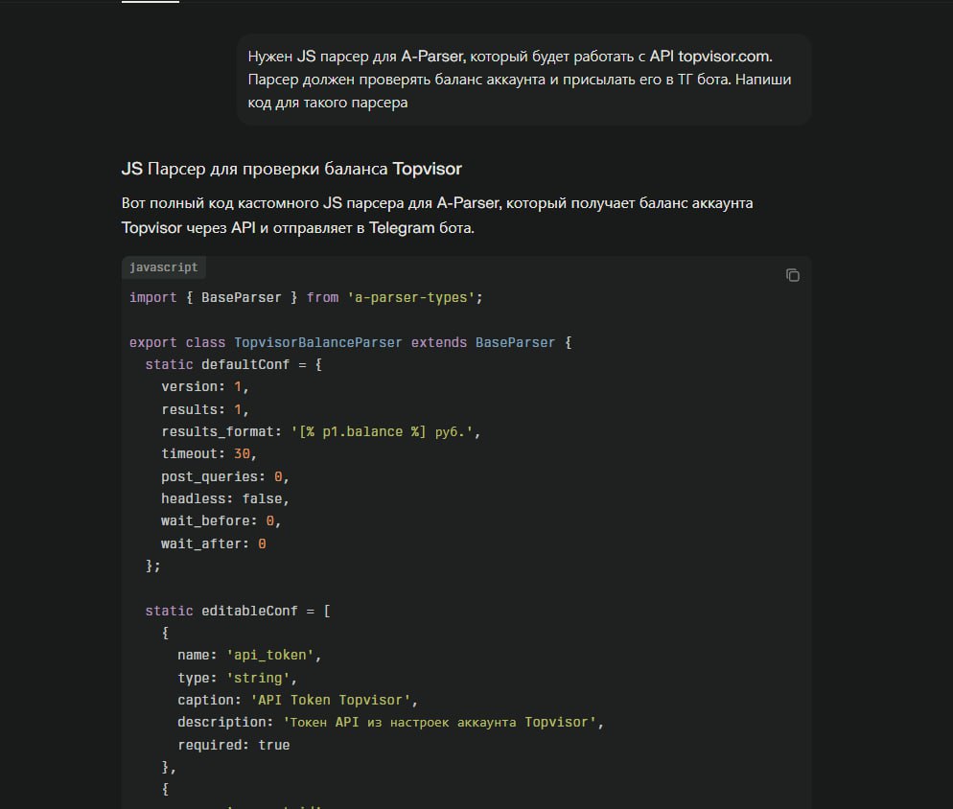Click line 'static defaultConf = {'

(233, 364)
